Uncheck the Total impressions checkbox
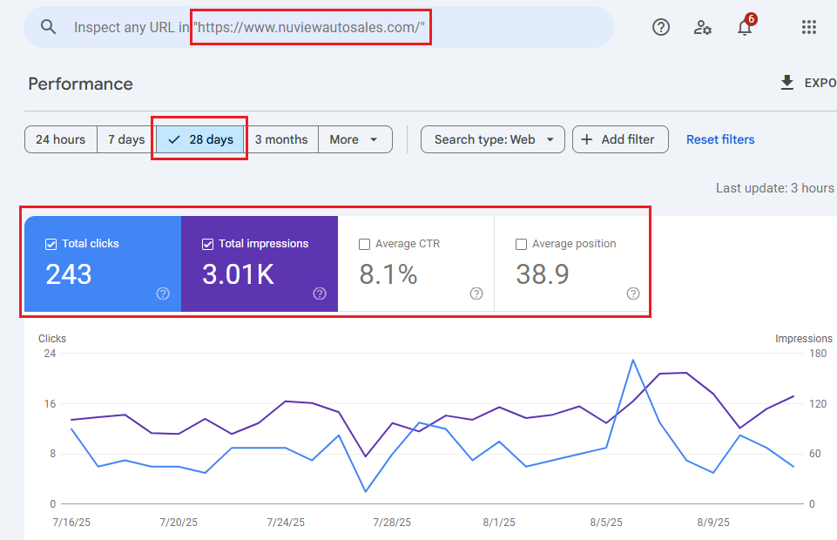This screenshot has width=837, height=540. (207, 244)
